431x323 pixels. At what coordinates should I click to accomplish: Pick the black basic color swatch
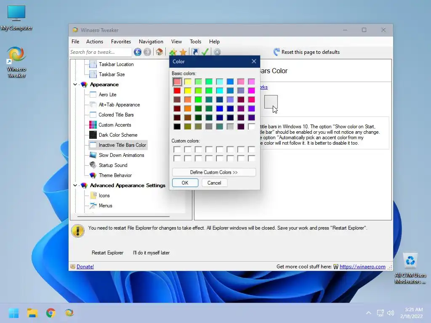tap(177, 127)
